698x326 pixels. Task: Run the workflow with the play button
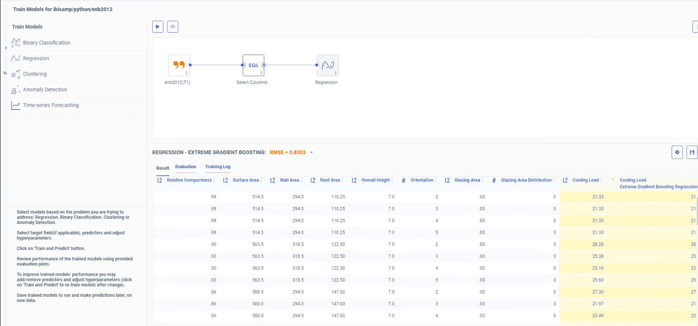[158, 27]
